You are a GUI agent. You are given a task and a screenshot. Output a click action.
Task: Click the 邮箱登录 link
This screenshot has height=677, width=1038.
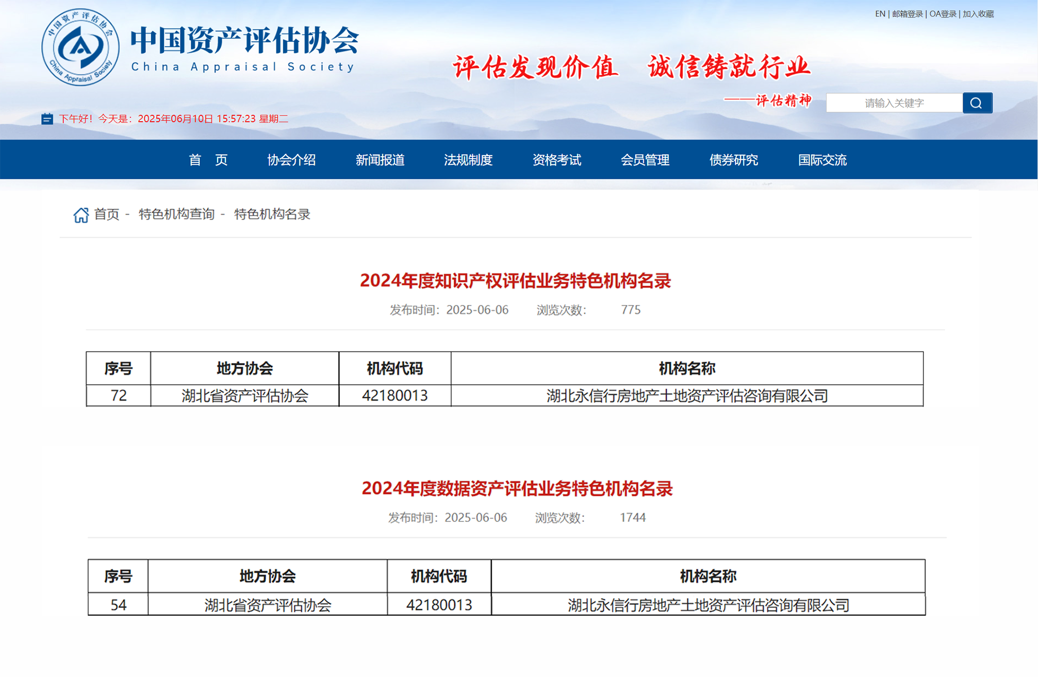(908, 14)
